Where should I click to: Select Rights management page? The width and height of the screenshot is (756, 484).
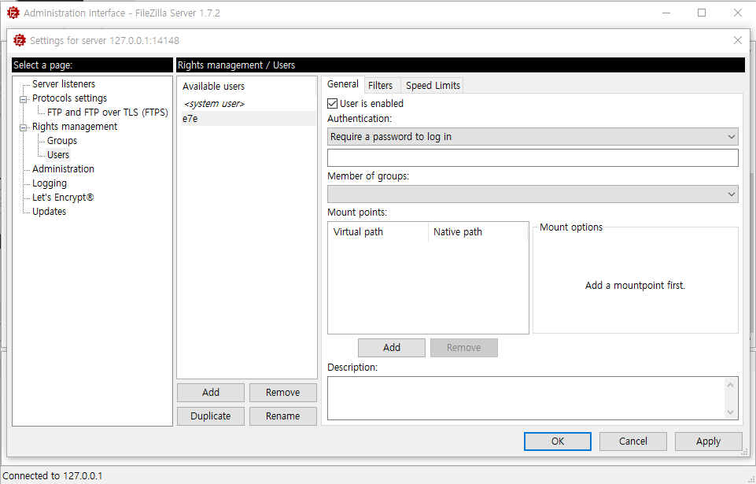75,127
